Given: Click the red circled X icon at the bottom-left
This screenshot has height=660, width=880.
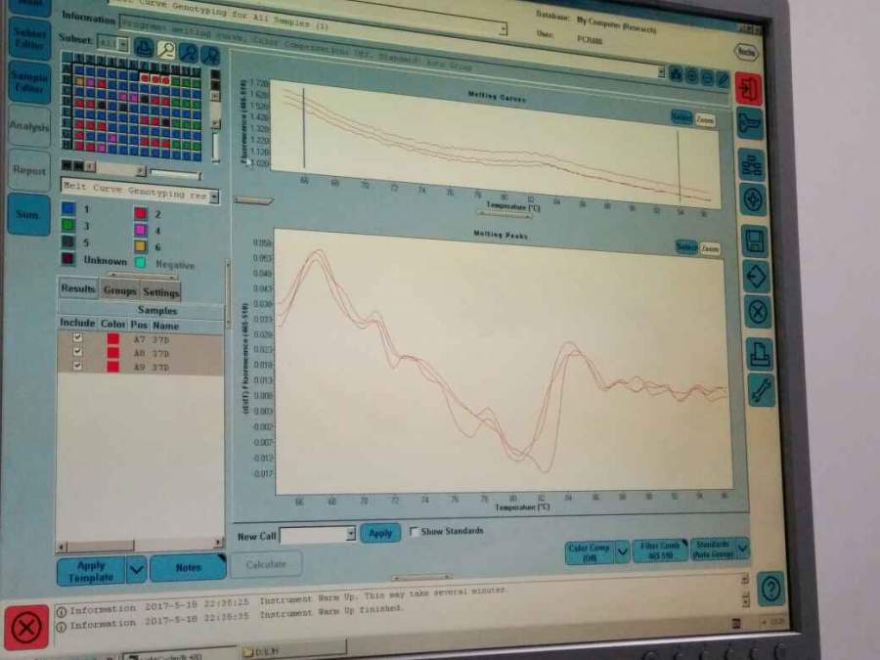Looking at the screenshot, I should [25, 627].
